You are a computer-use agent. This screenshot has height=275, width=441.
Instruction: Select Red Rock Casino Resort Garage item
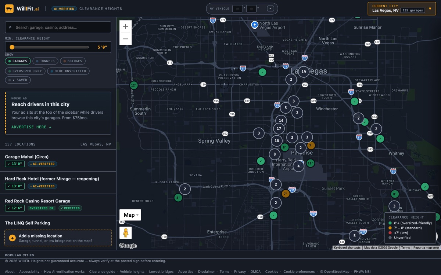point(58,205)
